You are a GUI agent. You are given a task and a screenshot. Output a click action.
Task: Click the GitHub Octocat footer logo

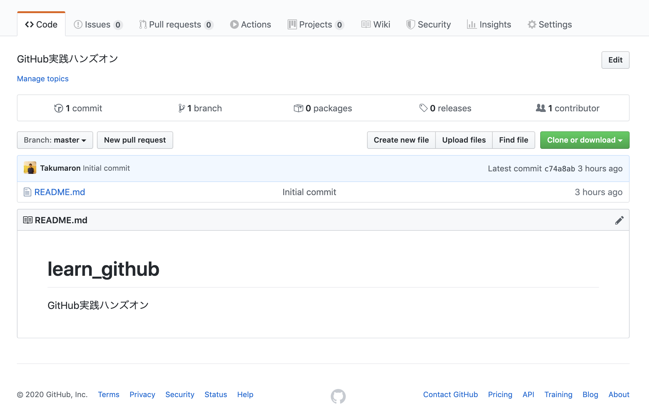pyautogui.click(x=338, y=396)
